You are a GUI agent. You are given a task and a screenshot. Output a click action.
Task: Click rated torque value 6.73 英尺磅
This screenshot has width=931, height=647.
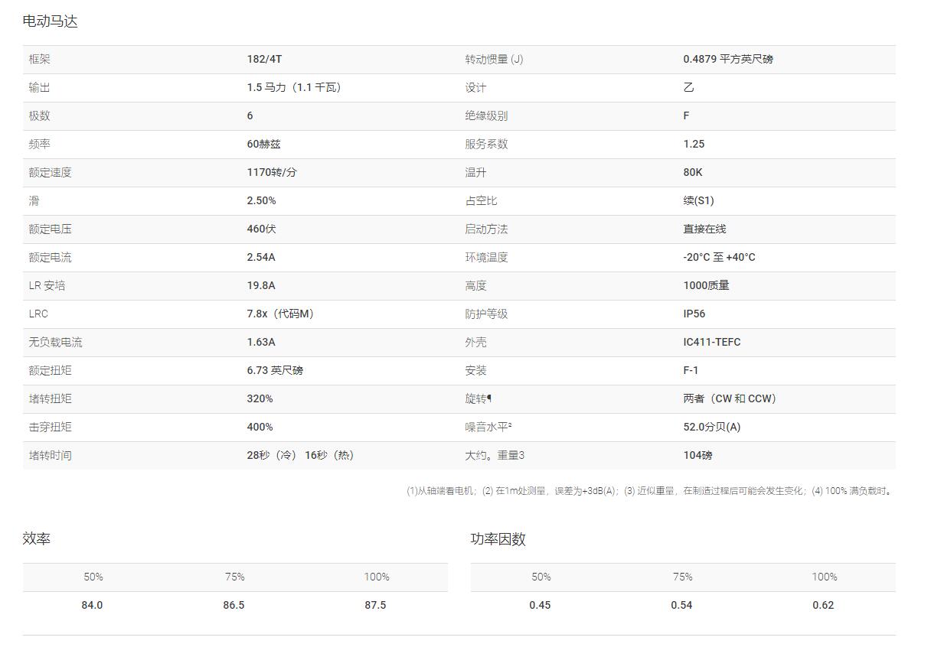coord(275,370)
